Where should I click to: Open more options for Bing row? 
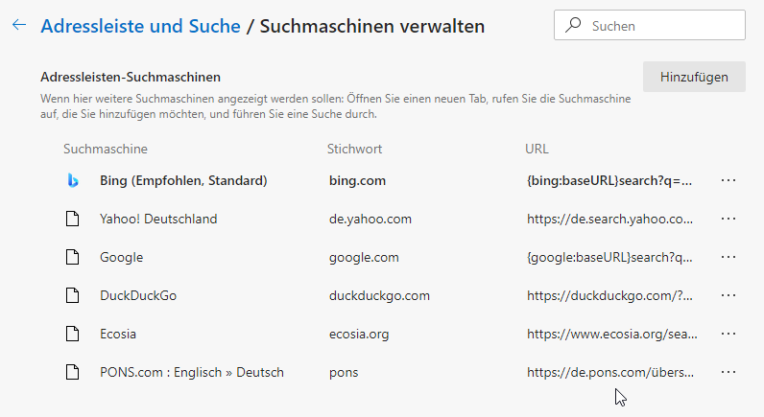pos(728,180)
